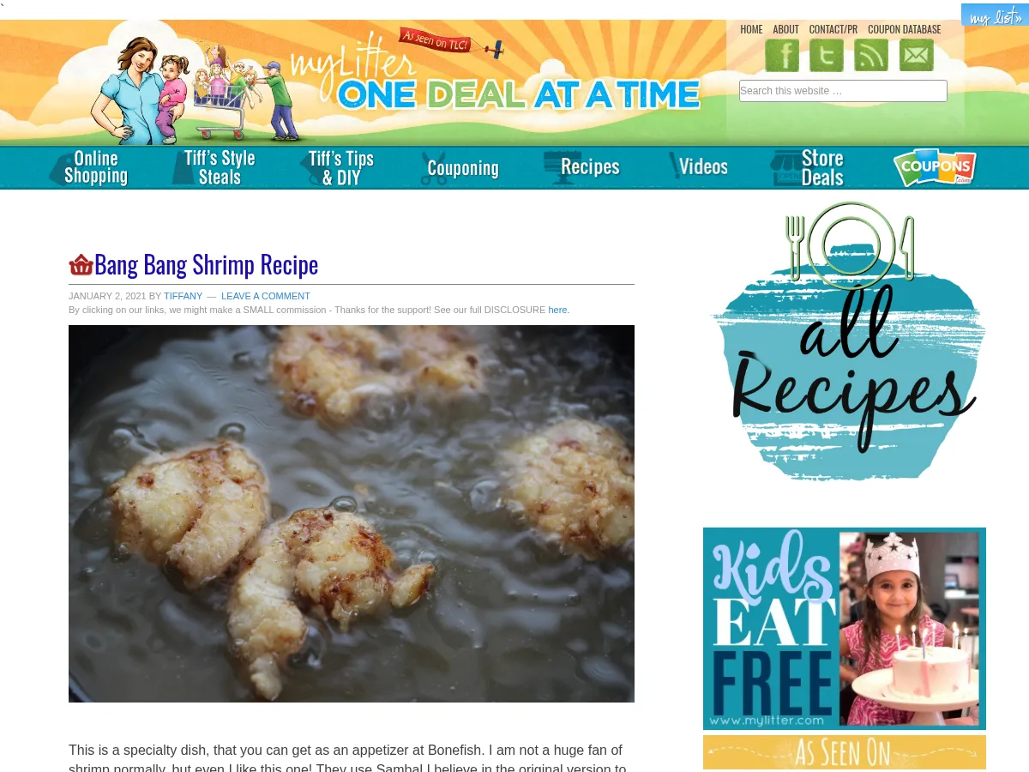Open the email envelope icon
This screenshot has height=772, width=1029.
[x=917, y=55]
